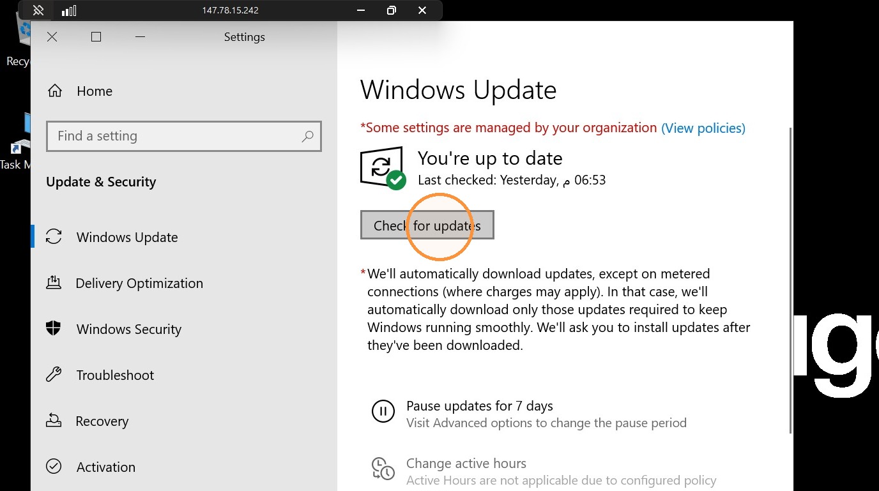Click the magnifier icon in the search box
The width and height of the screenshot is (879, 491).
click(307, 136)
